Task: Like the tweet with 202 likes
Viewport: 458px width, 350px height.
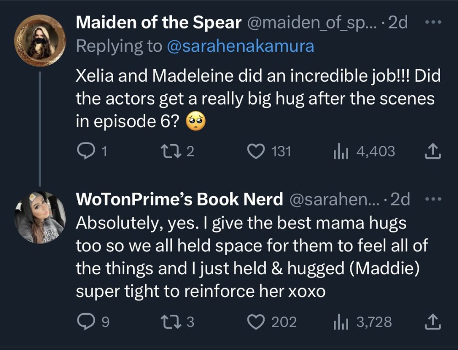Action: pos(256,322)
